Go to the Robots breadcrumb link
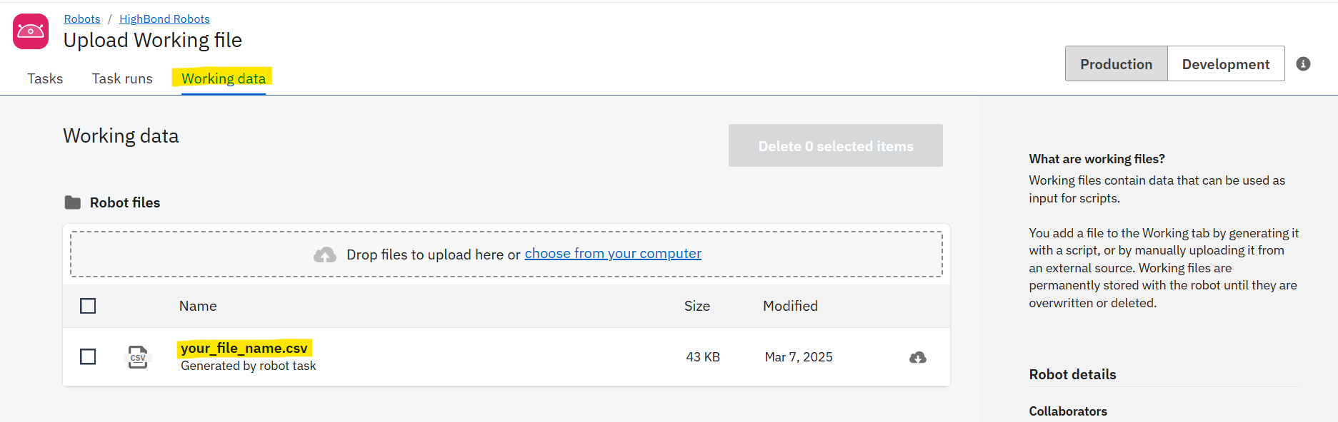 pos(82,19)
